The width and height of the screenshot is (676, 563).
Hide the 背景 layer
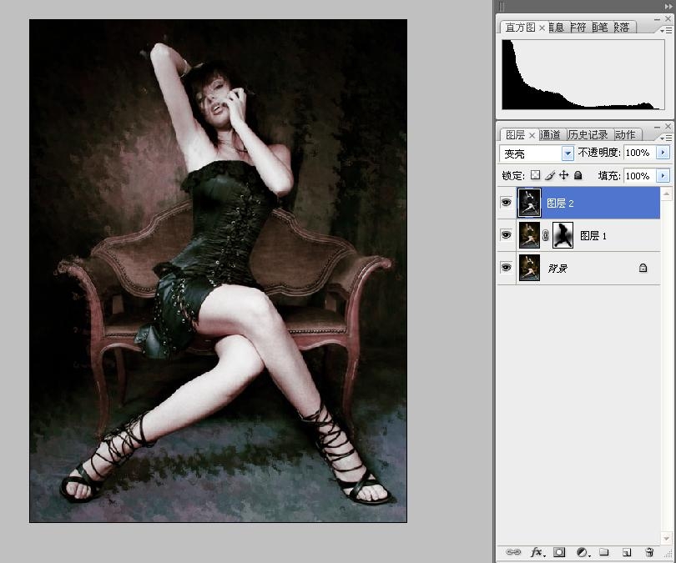click(506, 268)
